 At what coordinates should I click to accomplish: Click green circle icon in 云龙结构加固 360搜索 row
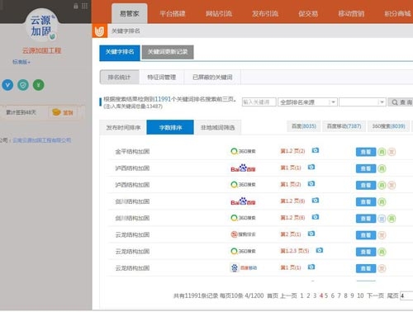pyautogui.click(x=382, y=252)
